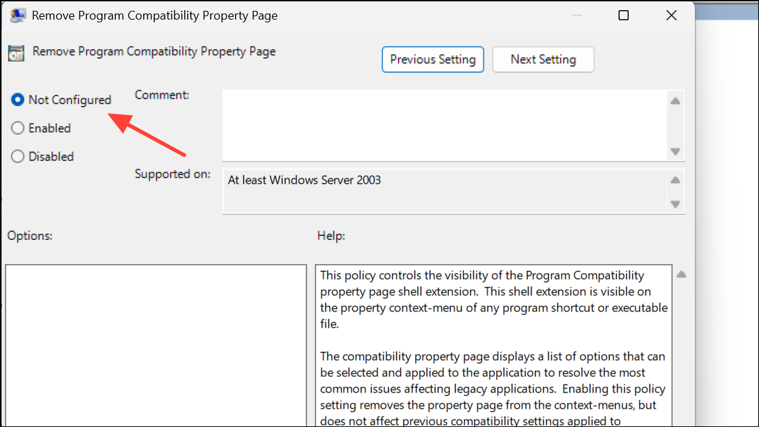Maximize the policy settings window
The image size is (759, 427).
pyautogui.click(x=623, y=14)
